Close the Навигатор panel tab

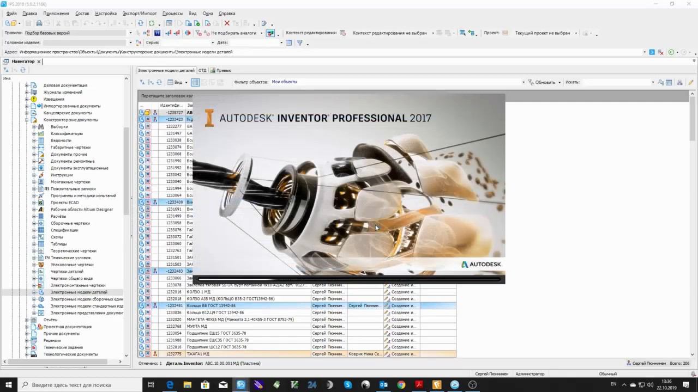pos(39,62)
